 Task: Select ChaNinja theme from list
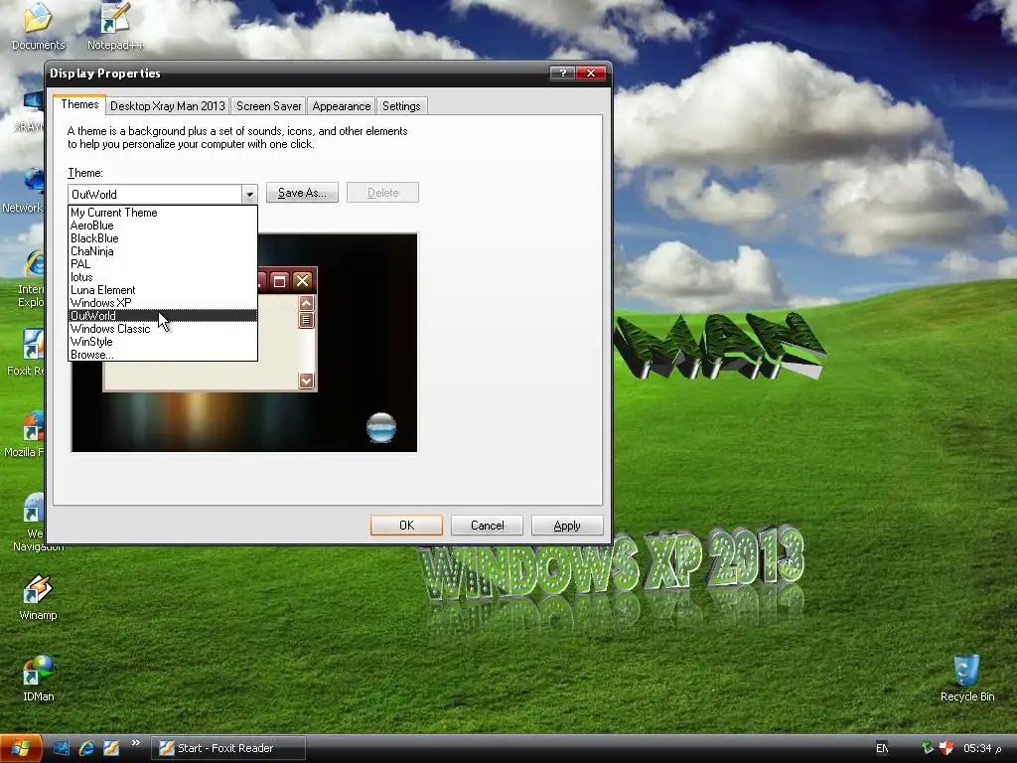(x=163, y=251)
